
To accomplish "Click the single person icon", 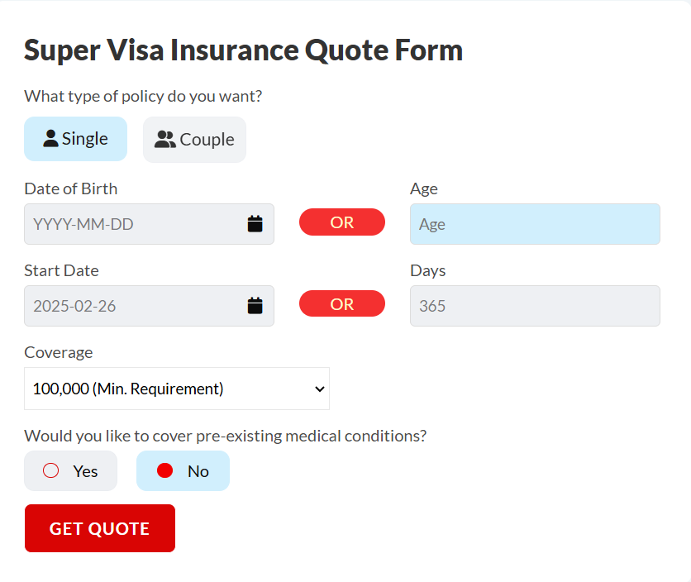I will pos(50,138).
